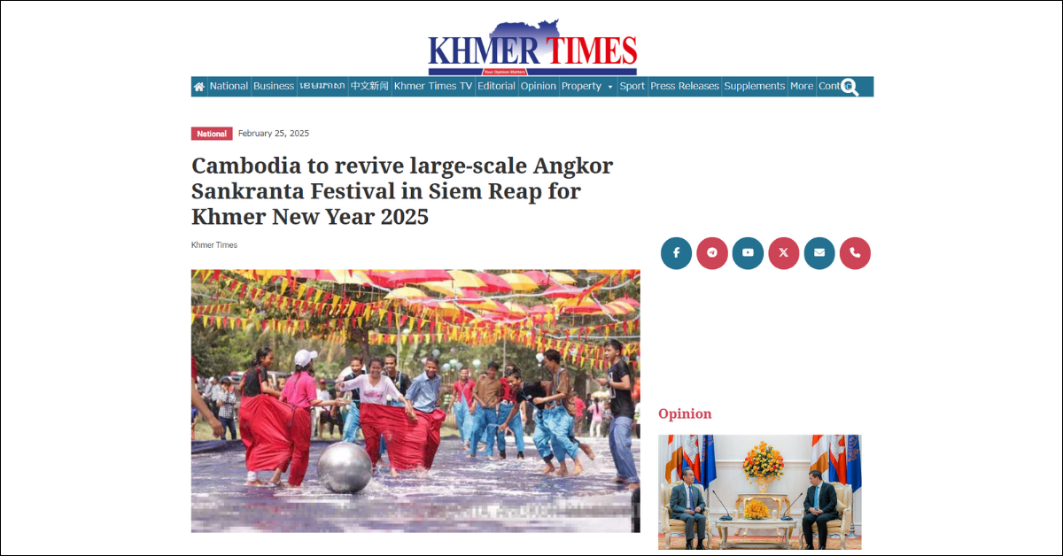1063x556 pixels.
Task: Open the Opinion article thumbnail of meeting
Action: [x=760, y=491]
